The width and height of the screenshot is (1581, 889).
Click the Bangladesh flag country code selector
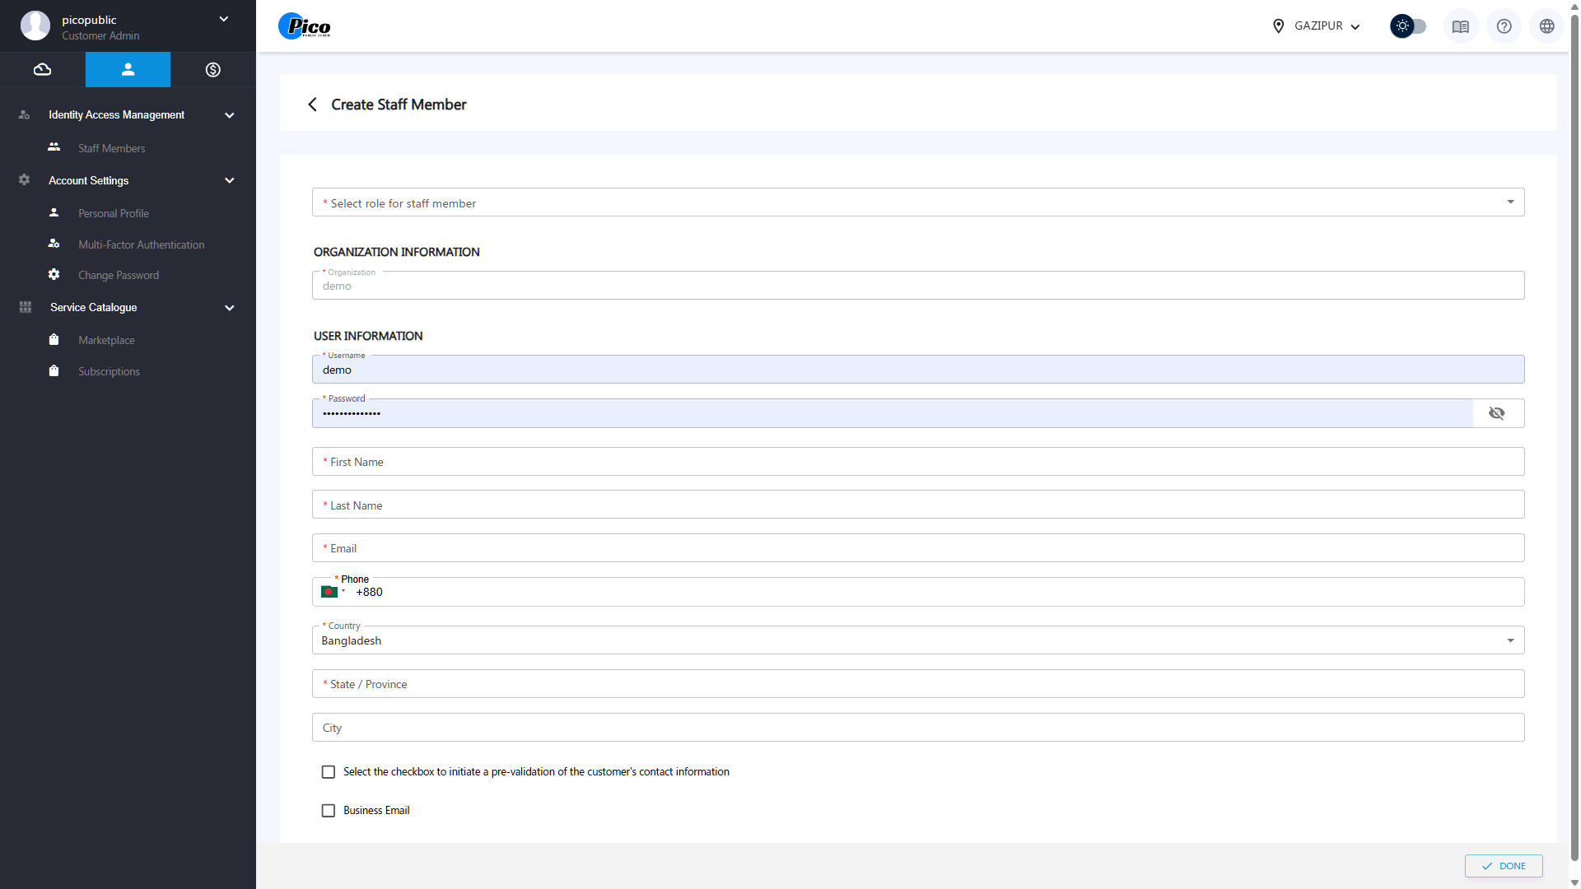click(332, 592)
